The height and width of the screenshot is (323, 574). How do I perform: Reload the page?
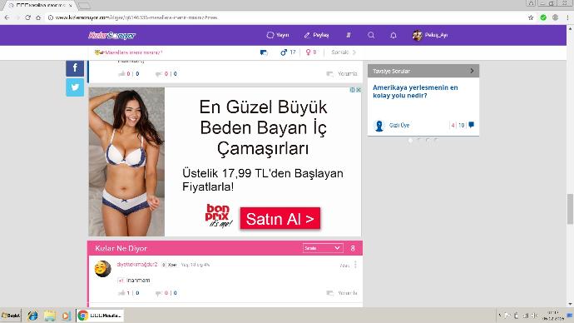point(27,17)
